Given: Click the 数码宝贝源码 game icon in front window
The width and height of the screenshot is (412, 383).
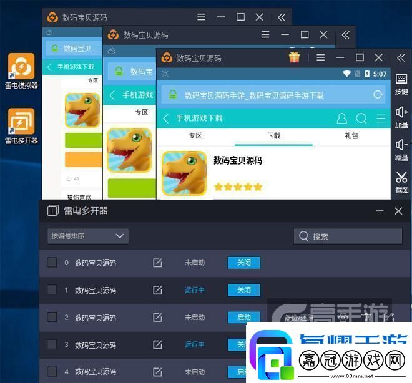Looking at the screenshot, I should (184, 173).
